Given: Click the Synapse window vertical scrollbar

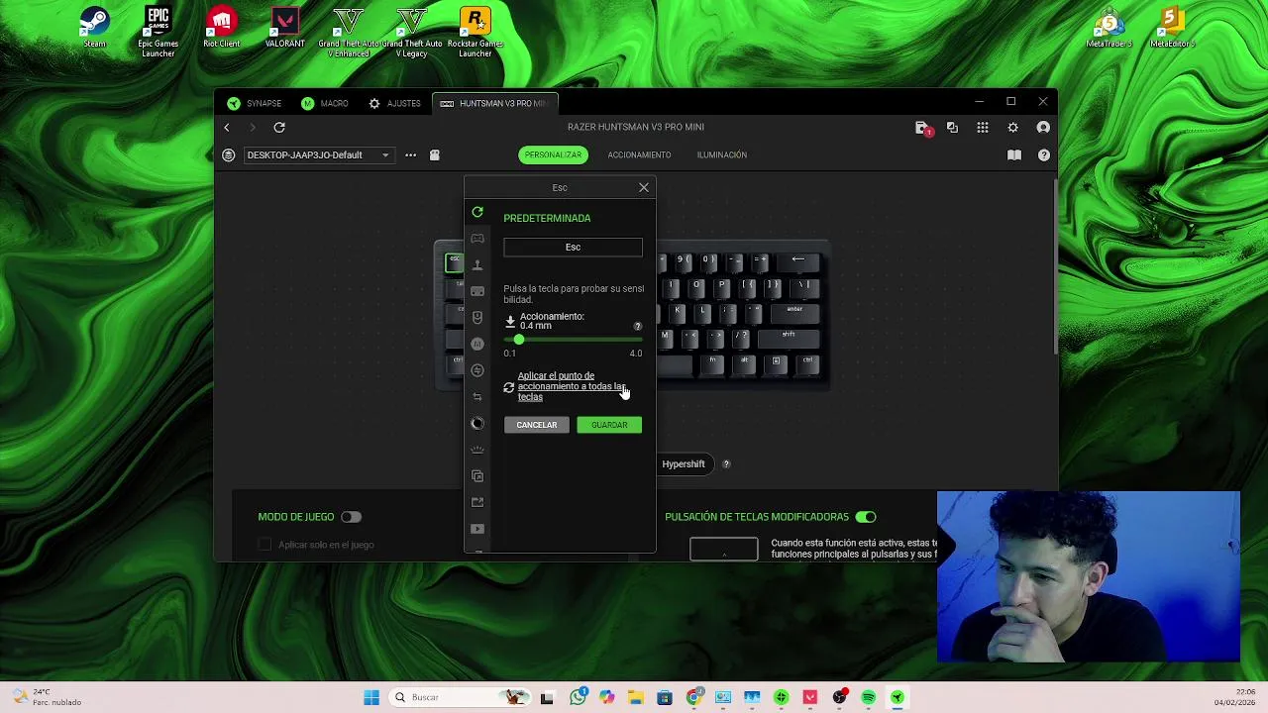Looking at the screenshot, I should point(1055,267).
